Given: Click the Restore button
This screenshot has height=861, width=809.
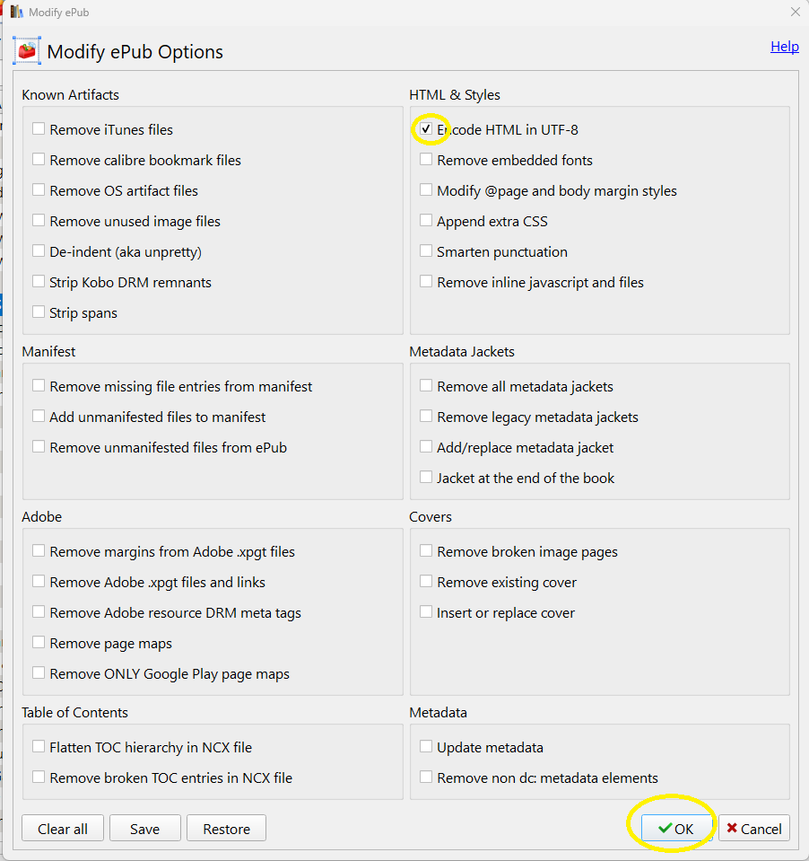Looking at the screenshot, I should pos(226,829).
